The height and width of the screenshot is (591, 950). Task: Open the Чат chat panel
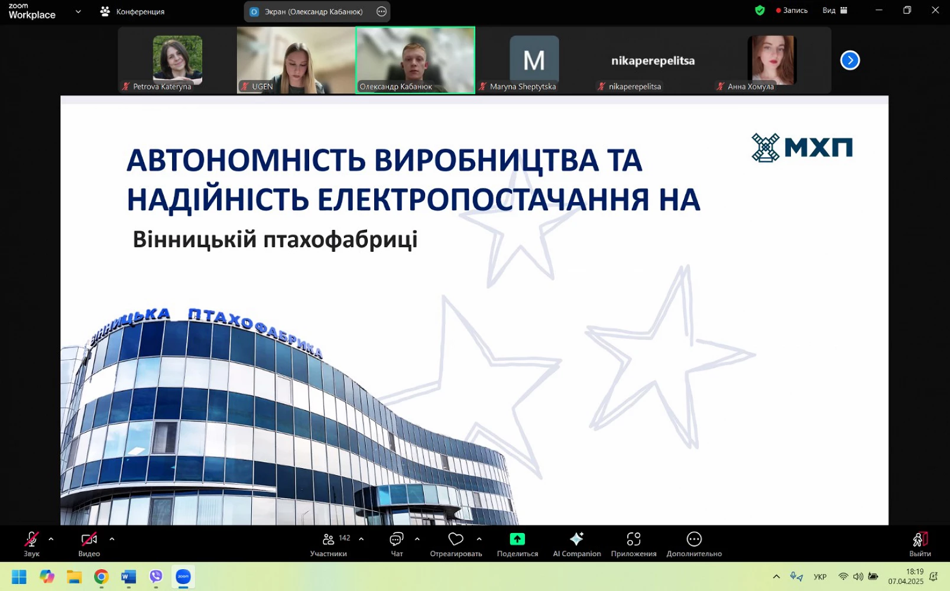tap(397, 544)
